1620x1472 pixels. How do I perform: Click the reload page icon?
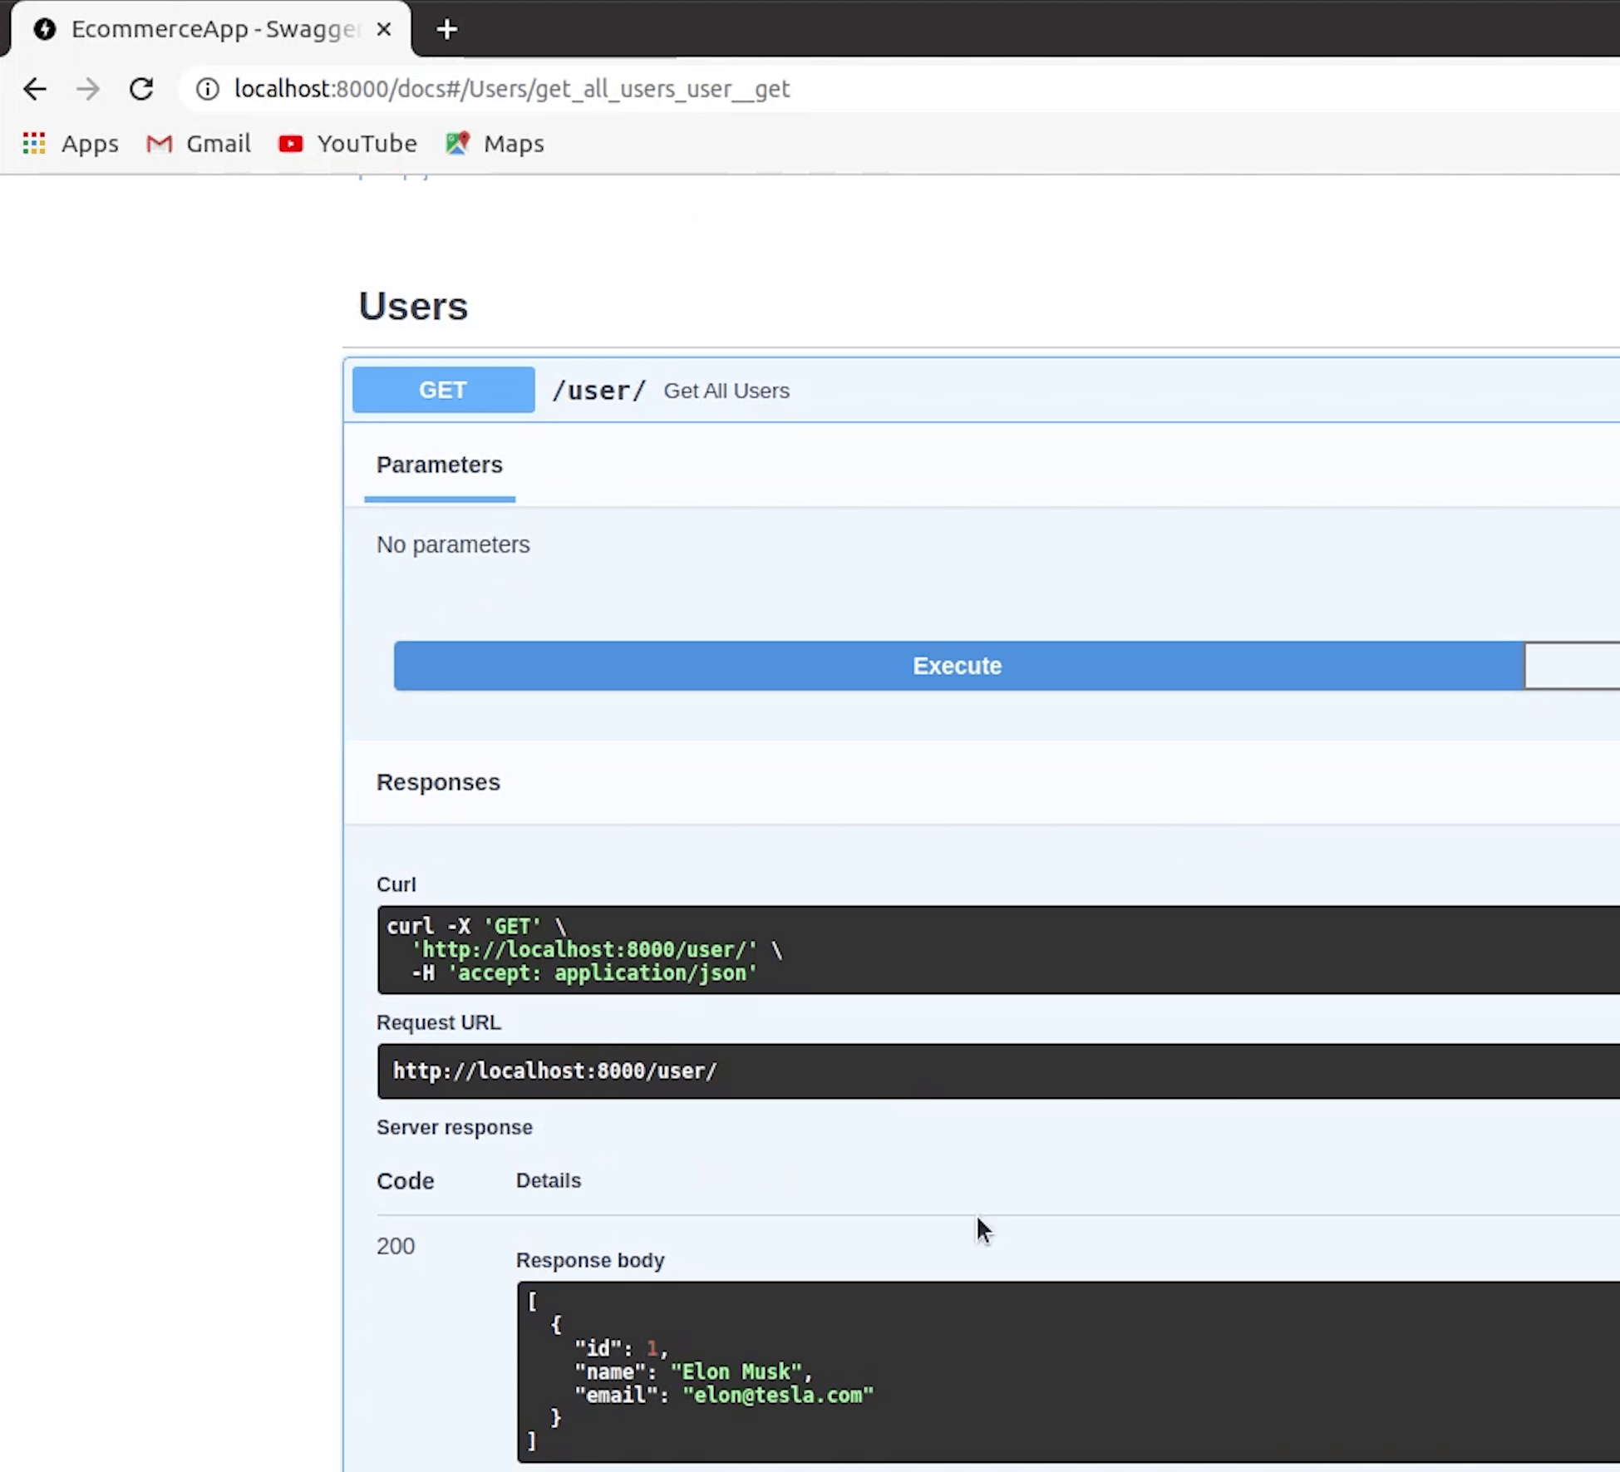(x=141, y=87)
